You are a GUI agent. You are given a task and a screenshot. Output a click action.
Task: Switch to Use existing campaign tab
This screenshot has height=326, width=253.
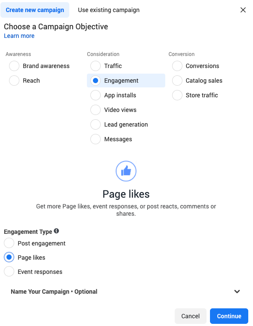point(108,10)
